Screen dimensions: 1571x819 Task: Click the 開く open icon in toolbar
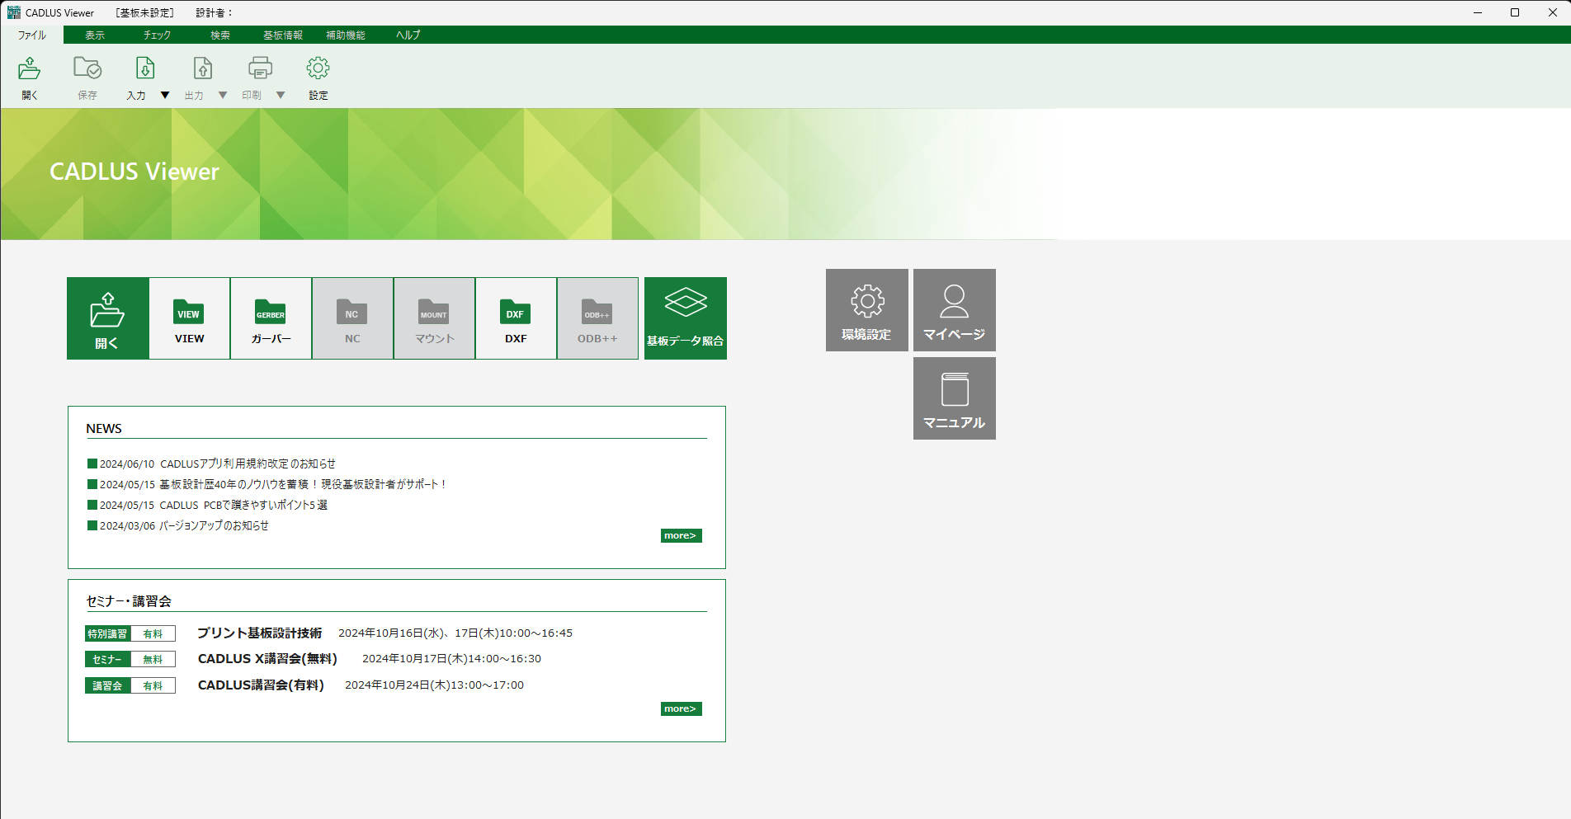click(30, 68)
